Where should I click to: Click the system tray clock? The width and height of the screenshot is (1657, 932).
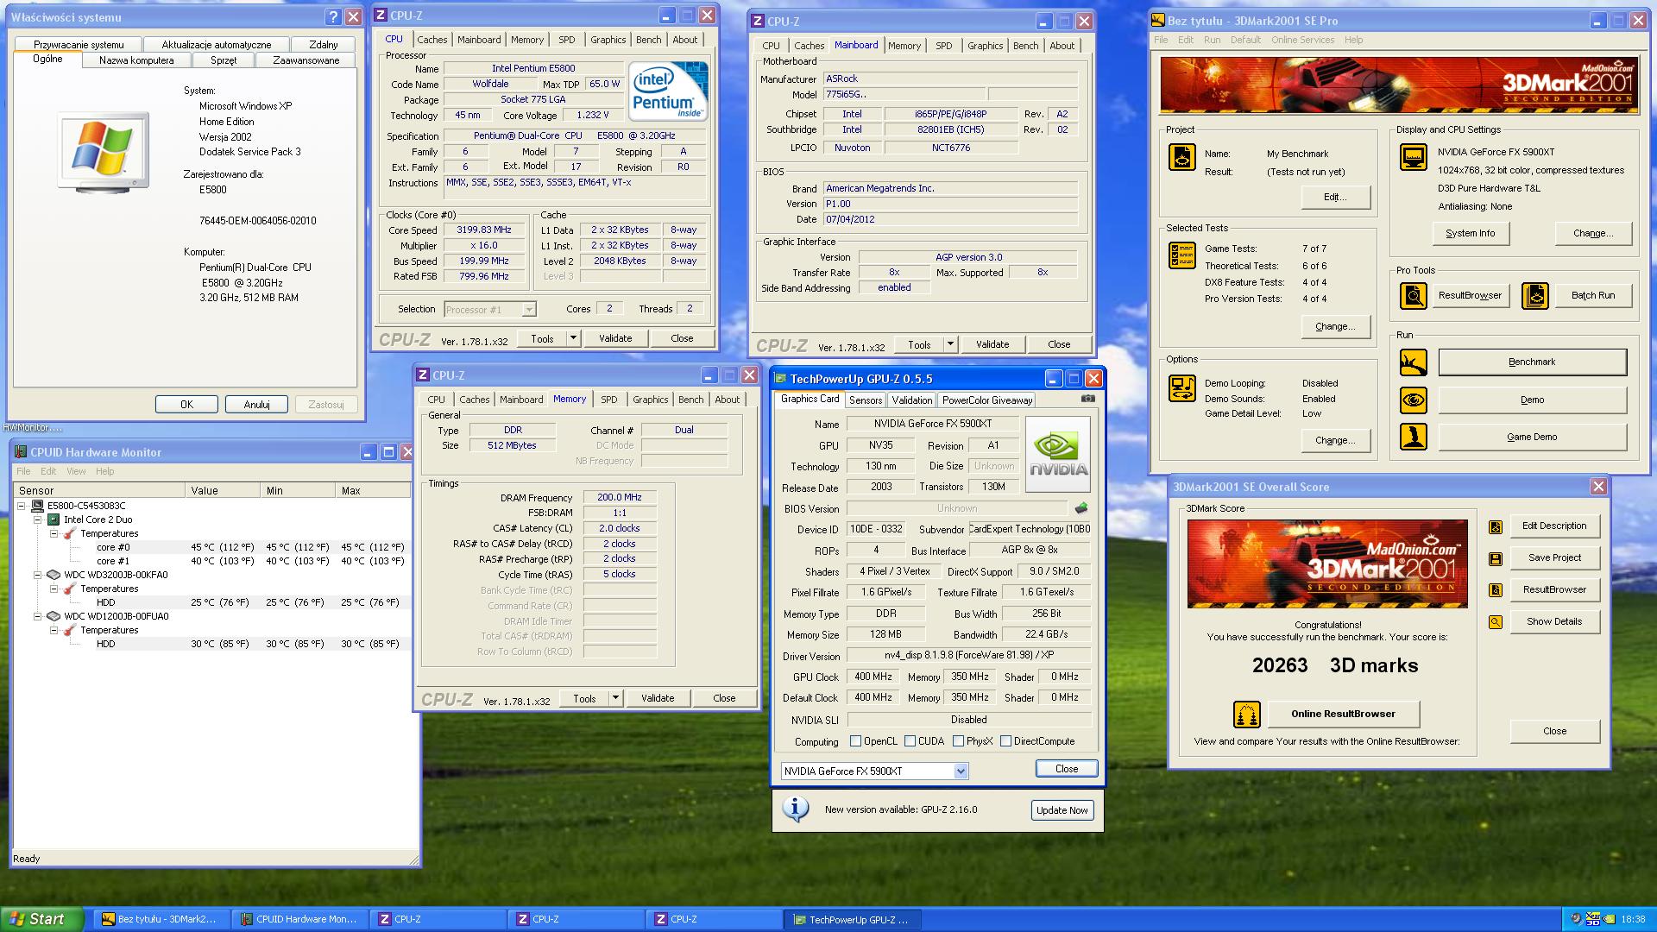(x=1633, y=920)
